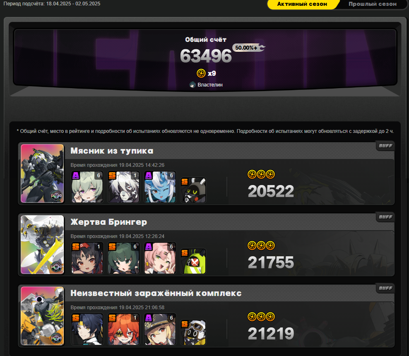Viewport: 409px width, 356px height.
Task: Select the blonde A-rank agent with hat
Action: (160, 329)
